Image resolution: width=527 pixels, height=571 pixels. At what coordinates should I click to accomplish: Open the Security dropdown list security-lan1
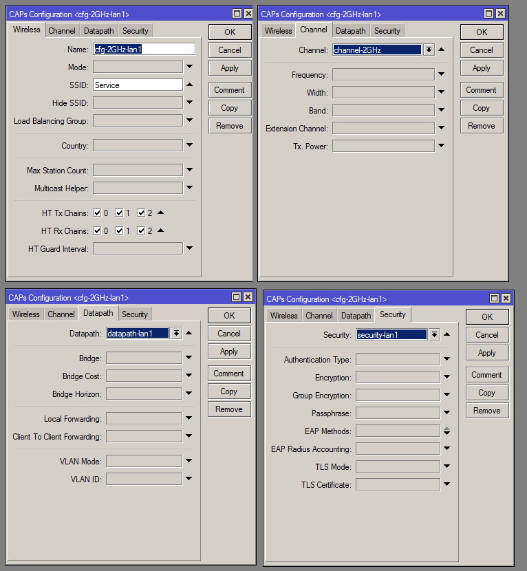[x=434, y=334]
